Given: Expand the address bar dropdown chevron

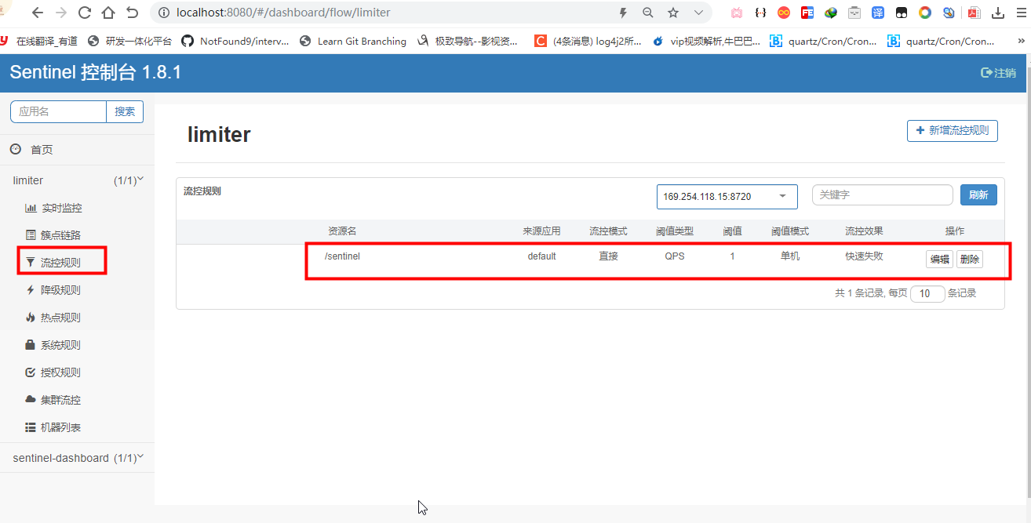Looking at the screenshot, I should (698, 13).
